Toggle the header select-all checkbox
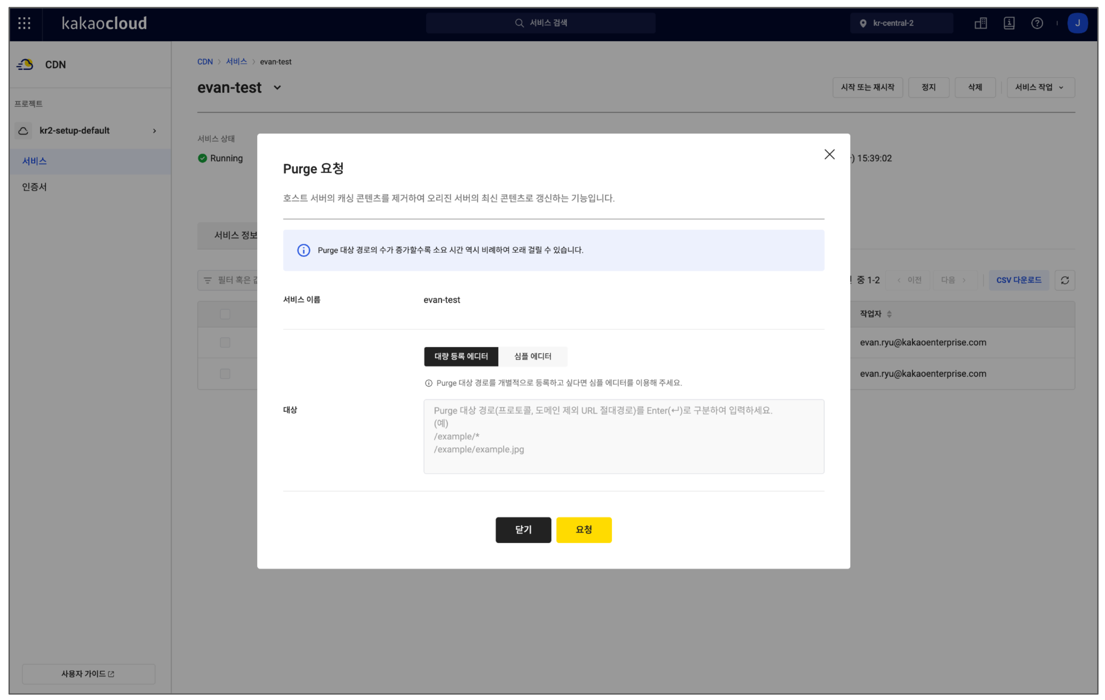Screen dimensions: 1105x700 225,314
